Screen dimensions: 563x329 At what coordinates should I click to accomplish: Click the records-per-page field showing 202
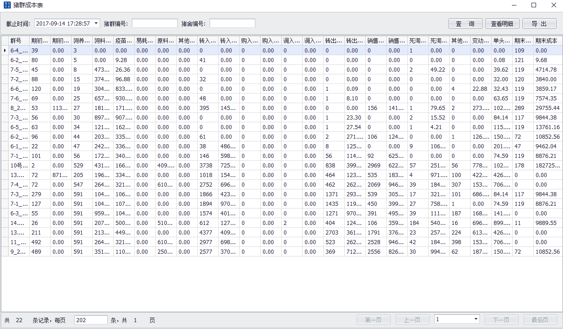pyautogui.click(x=90, y=320)
